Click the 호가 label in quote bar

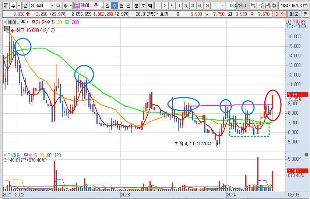164,14
